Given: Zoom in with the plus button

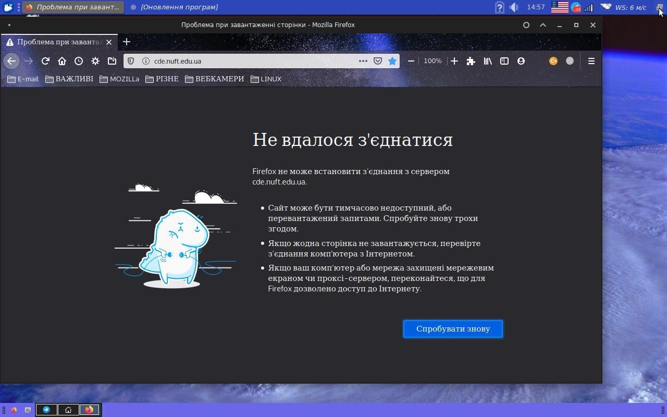Looking at the screenshot, I should 454,61.
